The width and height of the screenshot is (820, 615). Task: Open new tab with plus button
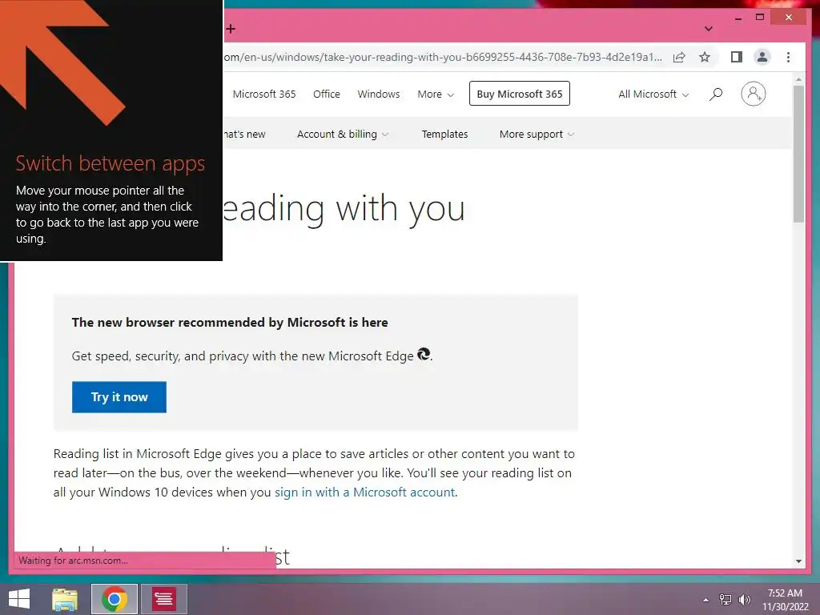point(231,29)
